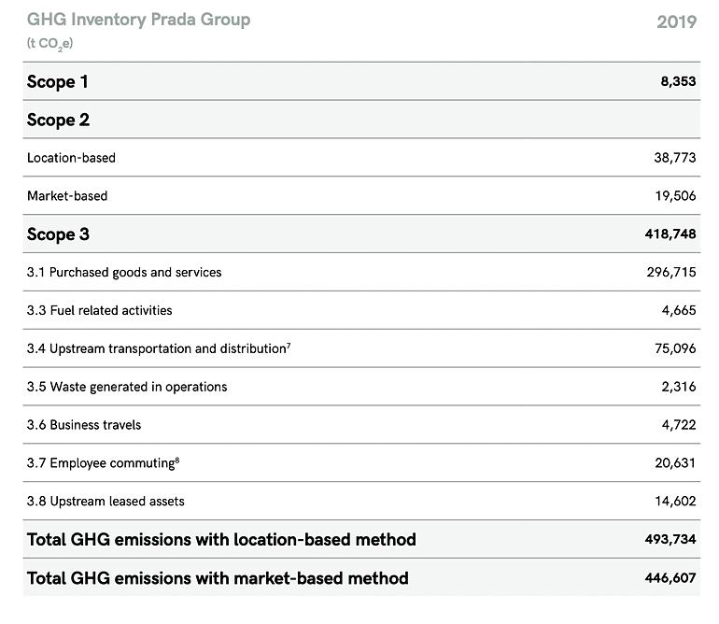This screenshot has height=624, width=719.
Task: Click the t CO2e unit subtitle
Action: 49,43
